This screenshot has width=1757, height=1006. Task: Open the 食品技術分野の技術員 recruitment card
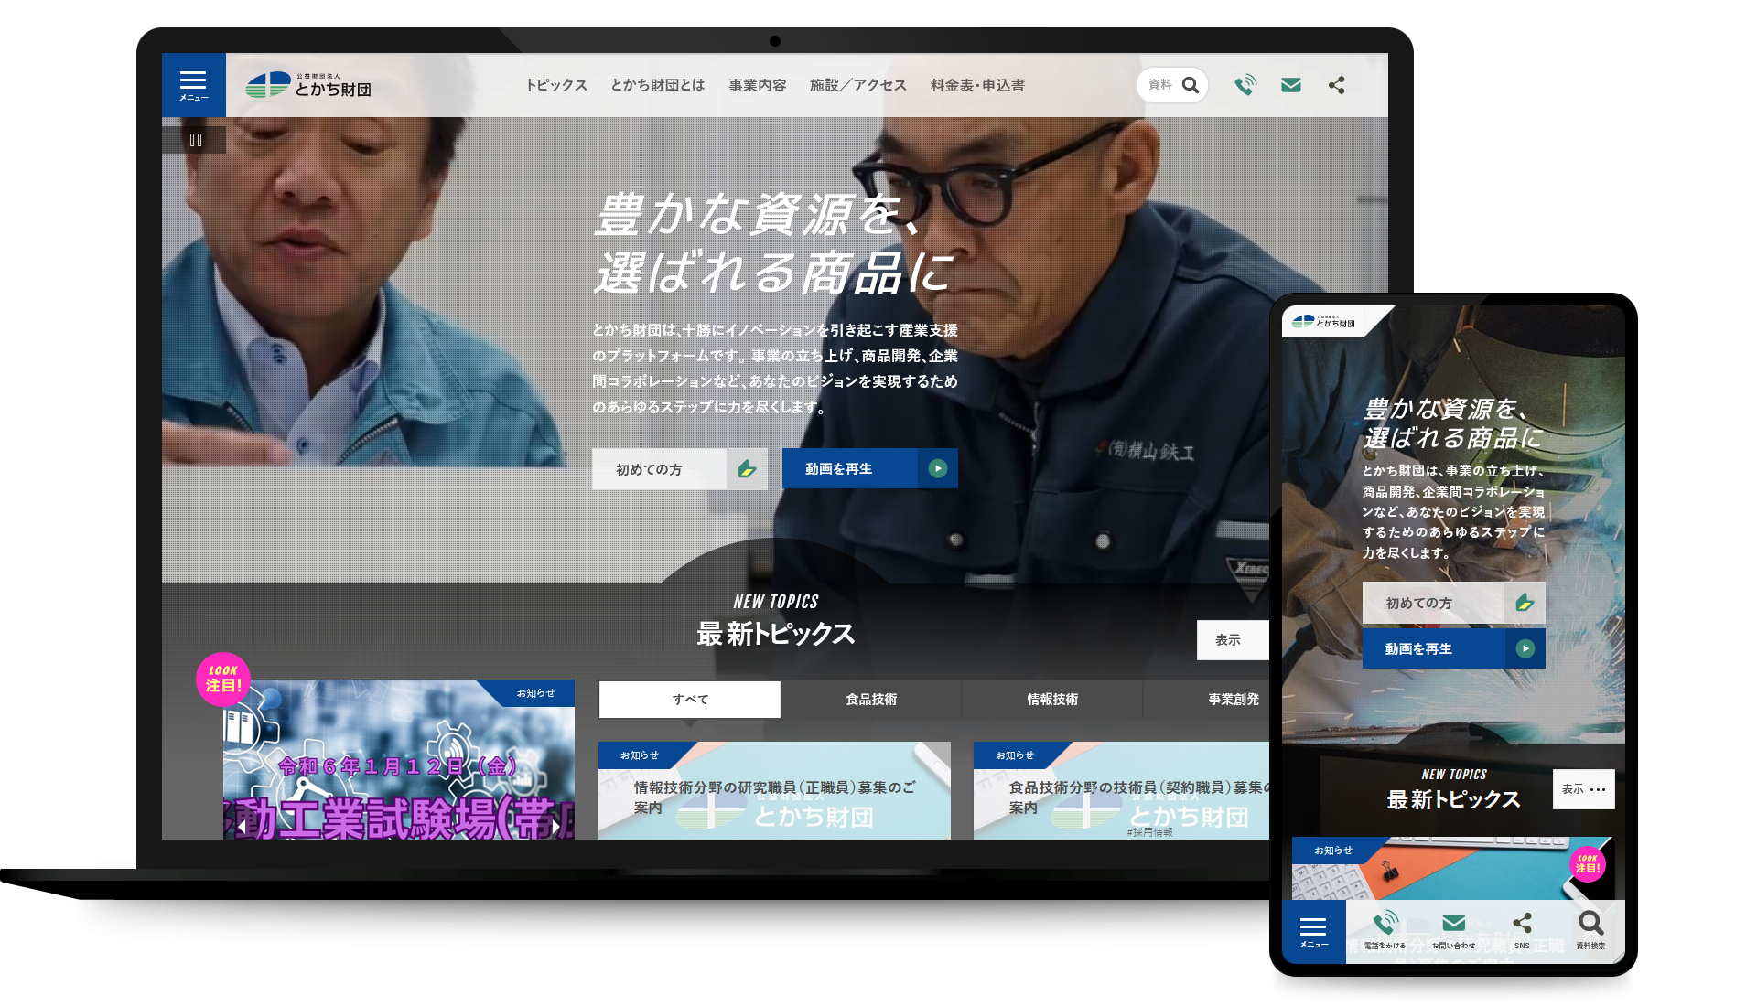[1121, 791]
